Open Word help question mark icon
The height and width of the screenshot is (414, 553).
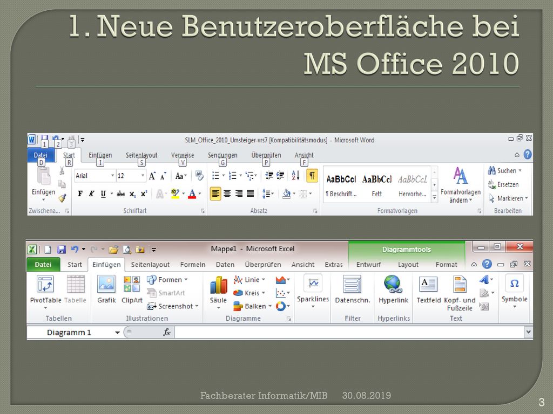[x=528, y=154]
